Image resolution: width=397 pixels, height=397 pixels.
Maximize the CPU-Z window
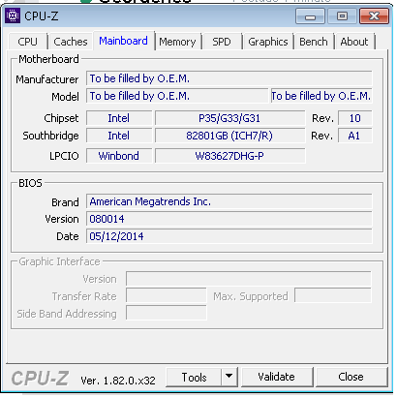coord(342,16)
